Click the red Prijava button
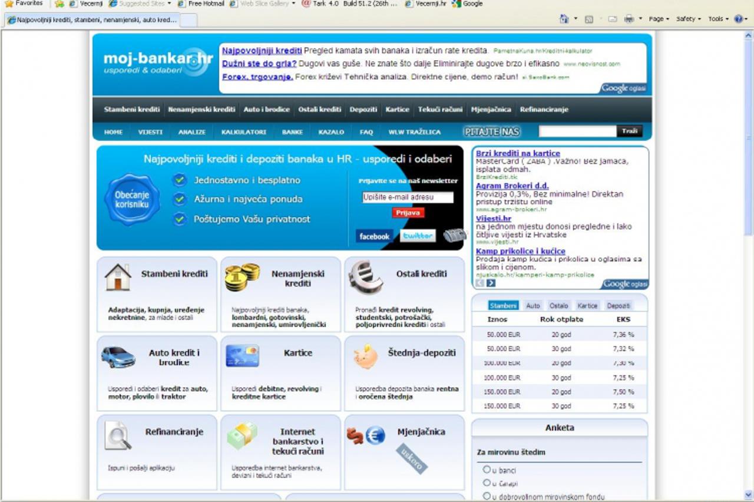754x502 pixels. tap(408, 213)
